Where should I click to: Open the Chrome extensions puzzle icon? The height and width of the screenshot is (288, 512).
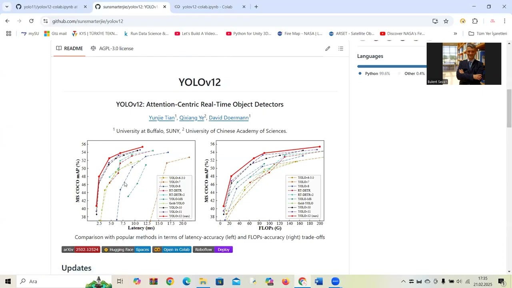tap(475, 21)
